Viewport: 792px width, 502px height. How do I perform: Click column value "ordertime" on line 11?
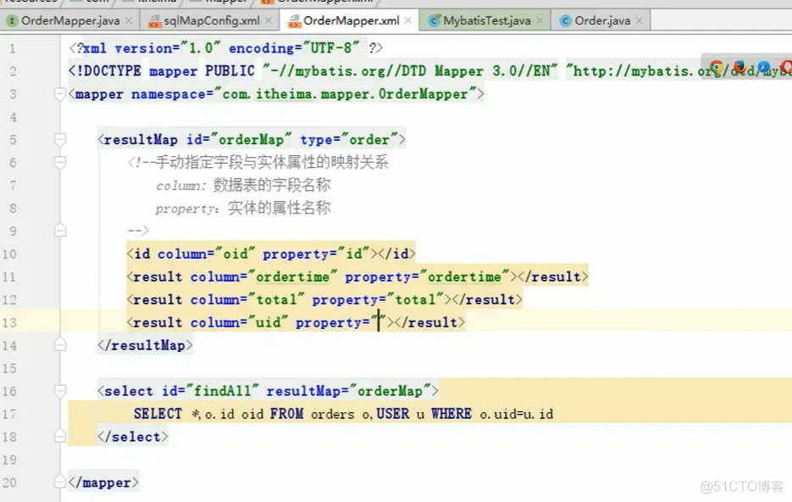click(292, 276)
